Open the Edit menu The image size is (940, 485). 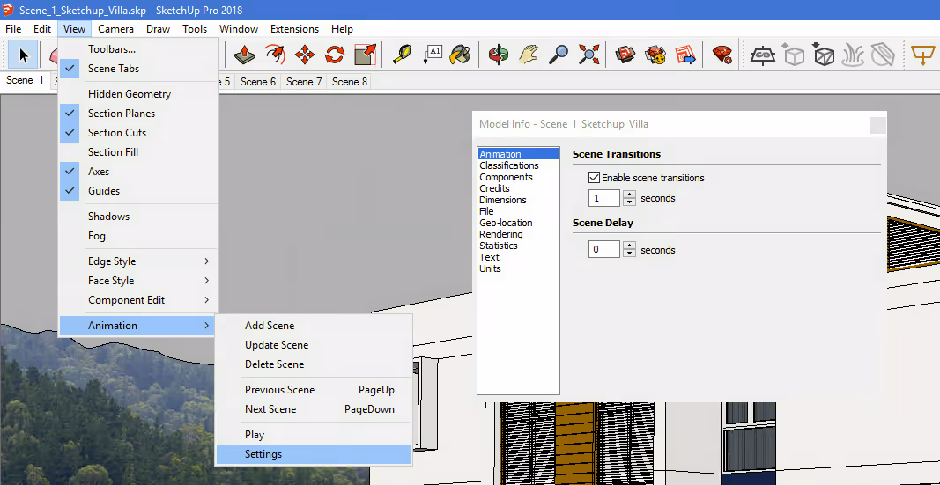coord(42,29)
